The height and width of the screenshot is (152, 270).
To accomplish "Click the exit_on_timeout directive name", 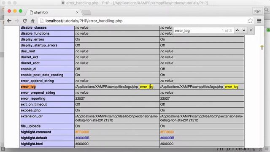I will point(34,104).
